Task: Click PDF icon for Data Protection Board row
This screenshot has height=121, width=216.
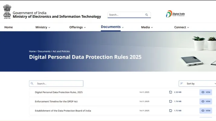Action: click(171, 111)
